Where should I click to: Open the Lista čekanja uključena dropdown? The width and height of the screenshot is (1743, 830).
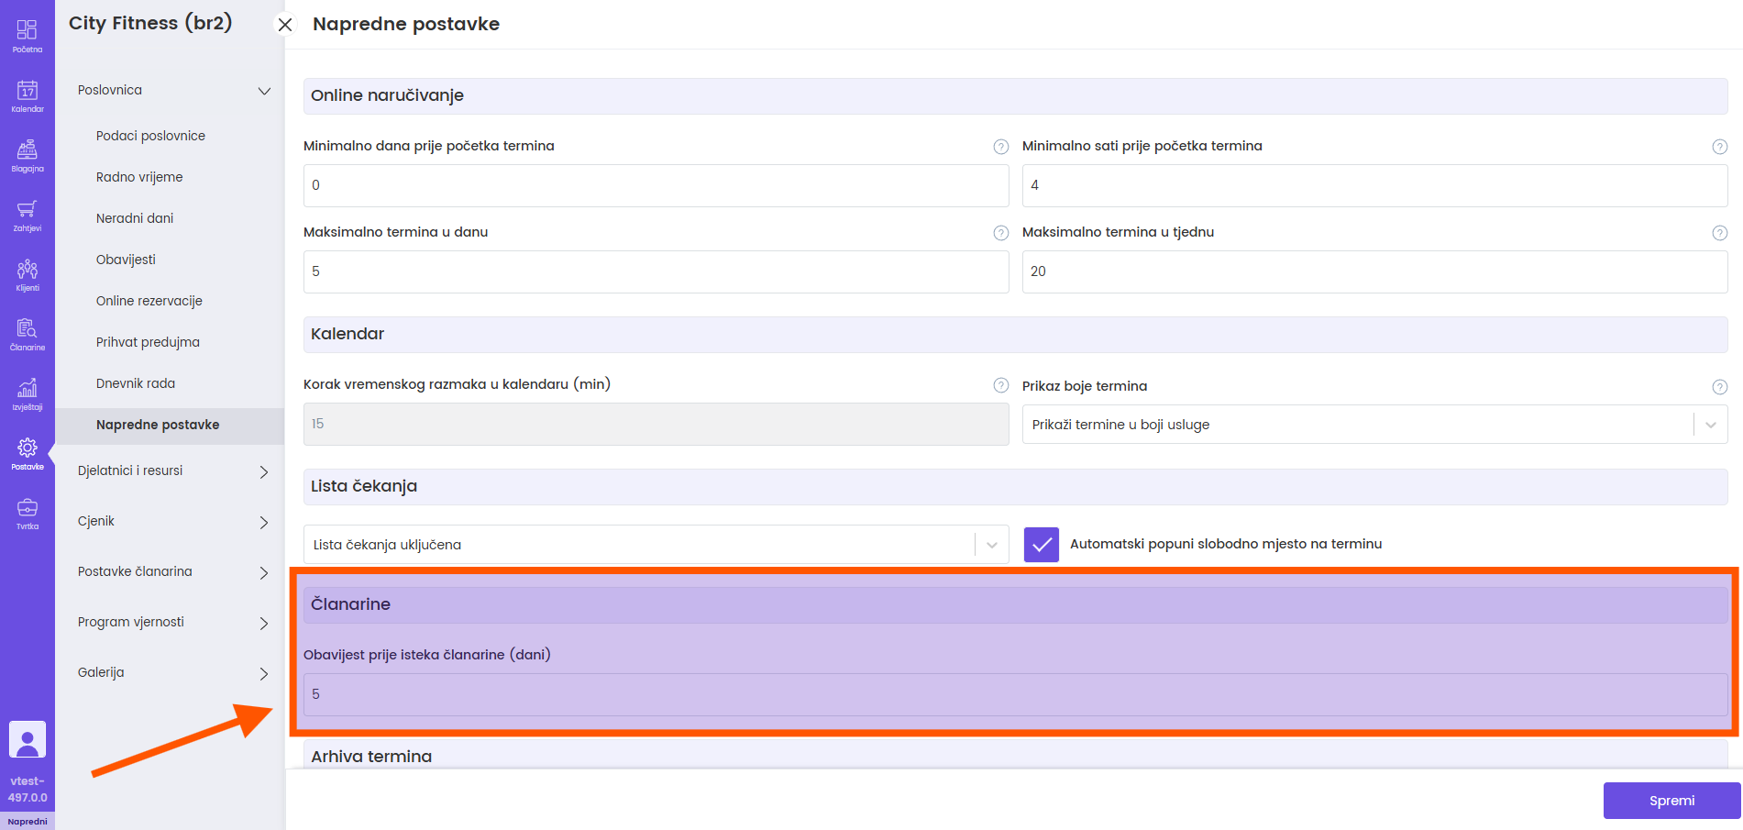pyautogui.click(x=655, y=545)
